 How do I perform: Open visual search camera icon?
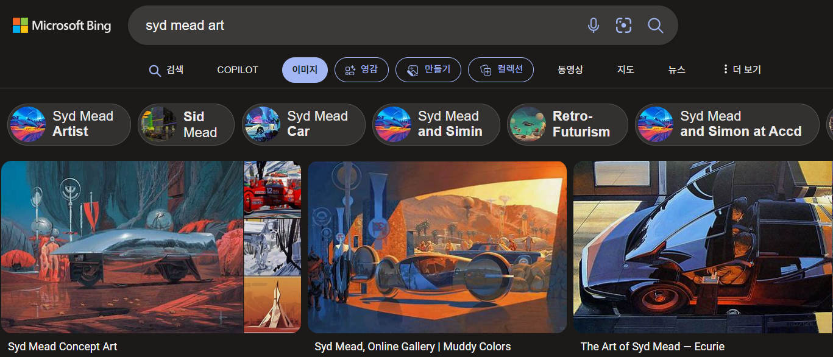[x=623, y=26]
